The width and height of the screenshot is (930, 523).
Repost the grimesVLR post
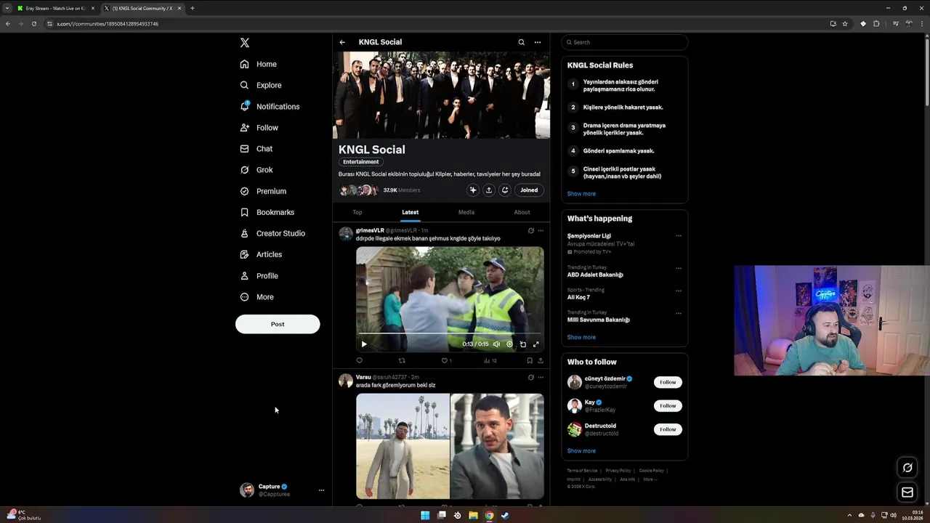pyautogui.click(x=402, y=360)
